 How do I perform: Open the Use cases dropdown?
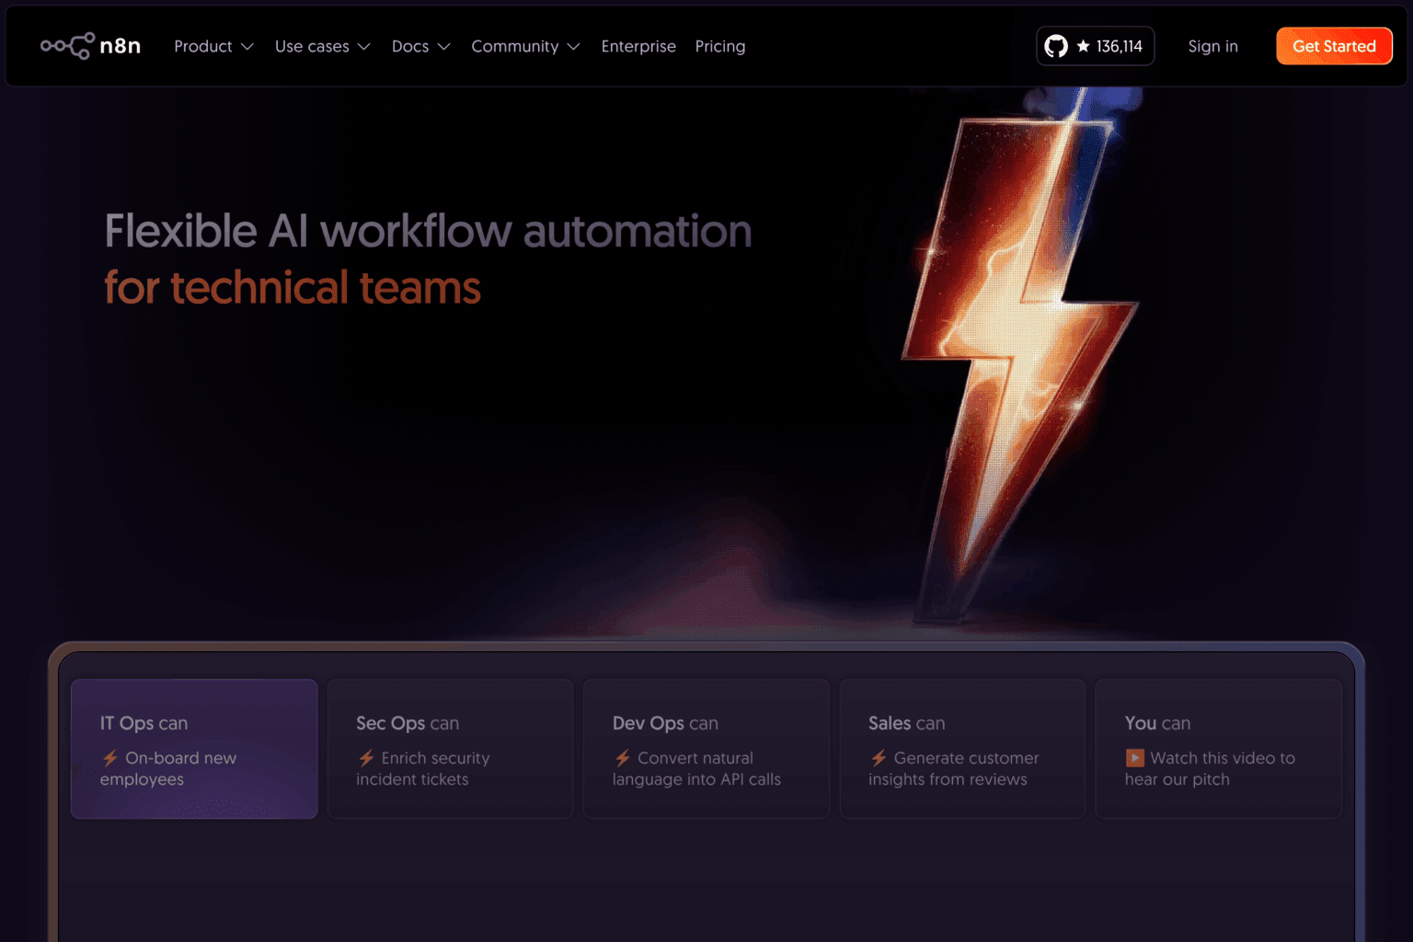[x=322, y=46]
